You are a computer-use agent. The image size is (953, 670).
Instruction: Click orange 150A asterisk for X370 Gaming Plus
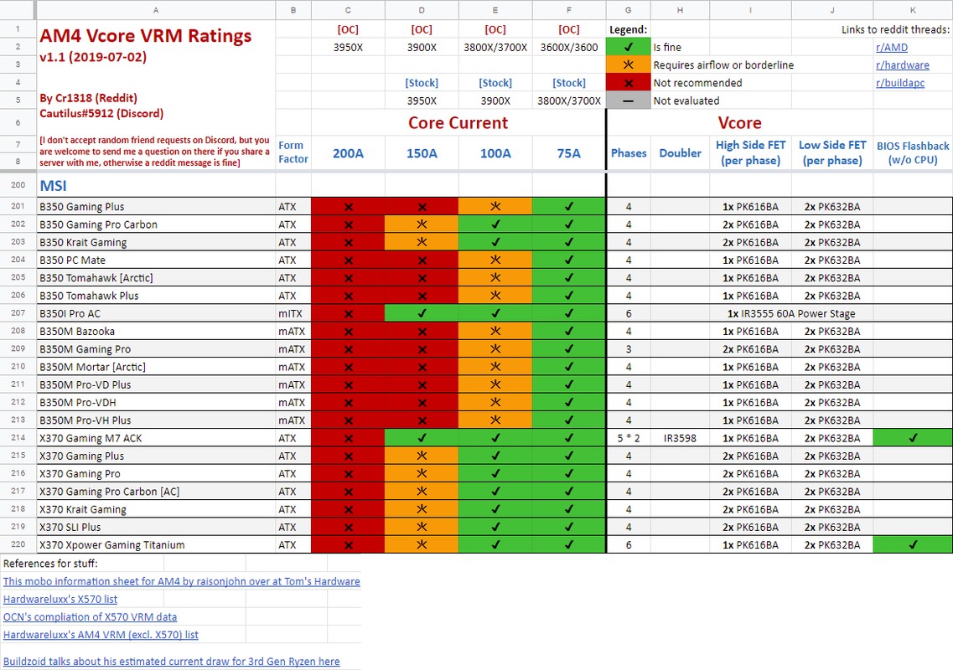pyautogui.click(x=422, y=456)
